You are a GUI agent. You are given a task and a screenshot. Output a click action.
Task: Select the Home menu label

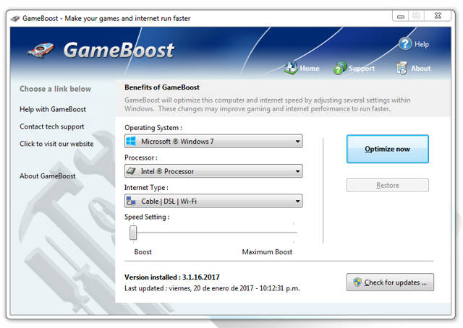(310, 69)
